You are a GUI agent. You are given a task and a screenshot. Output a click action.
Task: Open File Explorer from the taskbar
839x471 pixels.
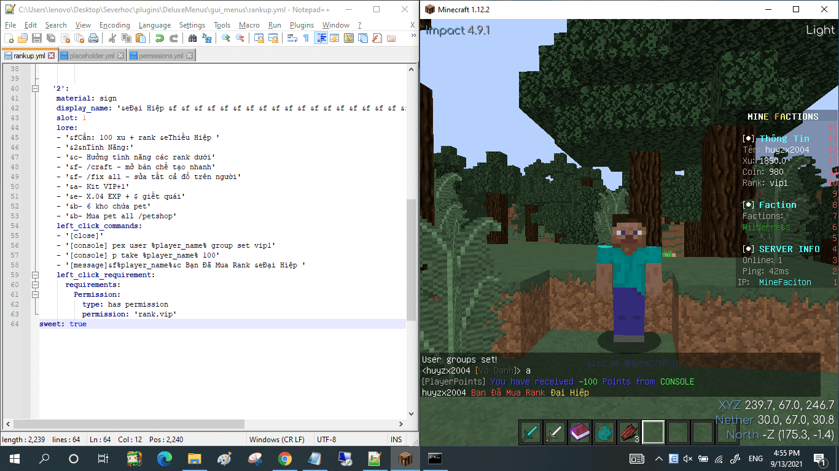click(194, 458)
